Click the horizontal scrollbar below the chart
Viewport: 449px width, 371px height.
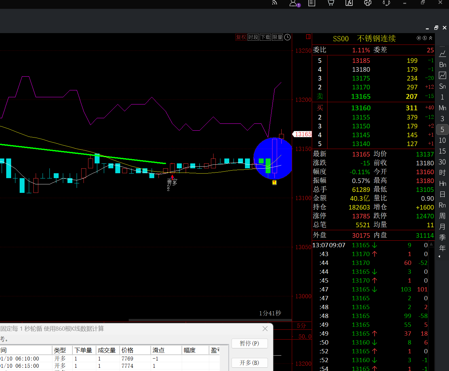[210, 320]
